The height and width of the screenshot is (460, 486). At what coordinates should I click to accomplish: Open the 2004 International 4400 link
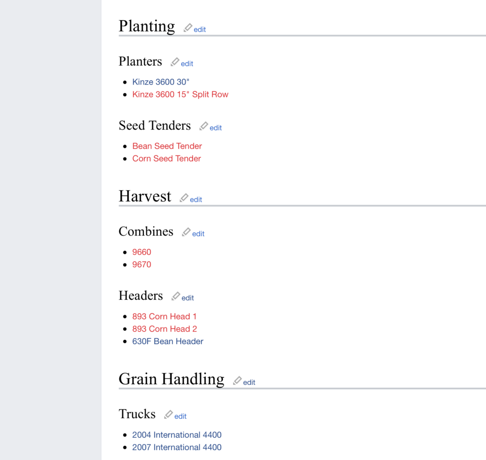point(177,435)
